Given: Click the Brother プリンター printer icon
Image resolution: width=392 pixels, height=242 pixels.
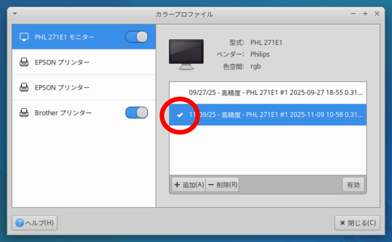Looking at the screenshot, I should tap(24, 113).
